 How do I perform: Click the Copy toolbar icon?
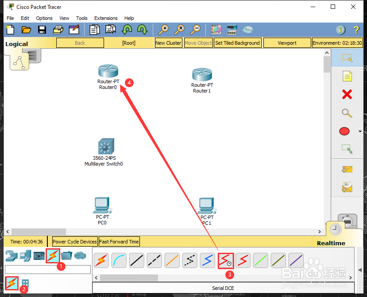pos(95,30)
